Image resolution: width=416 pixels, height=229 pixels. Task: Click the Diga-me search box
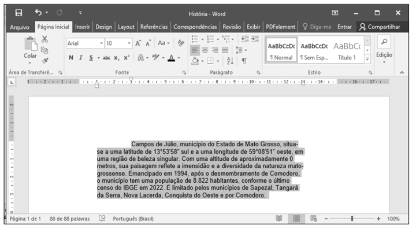click(317, 27)
